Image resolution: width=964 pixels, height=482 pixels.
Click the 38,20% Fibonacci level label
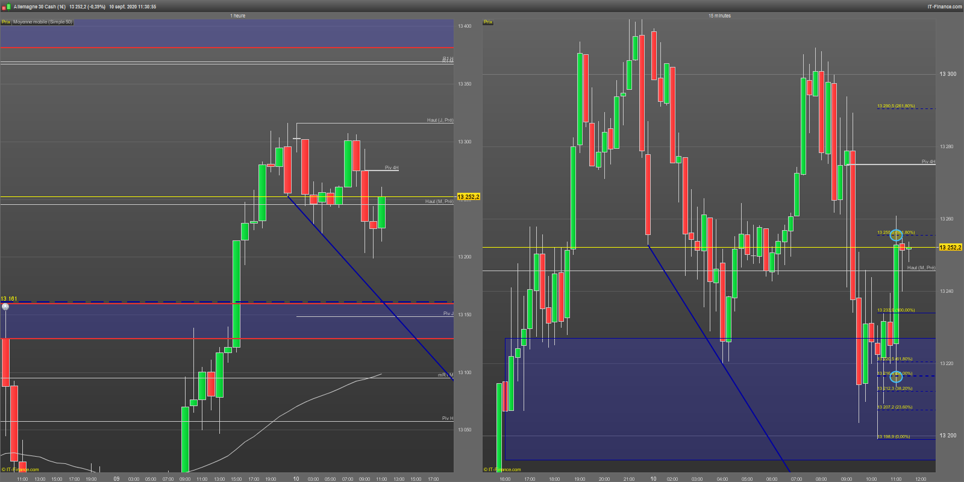pyautogui.click(x=895, y=389)
